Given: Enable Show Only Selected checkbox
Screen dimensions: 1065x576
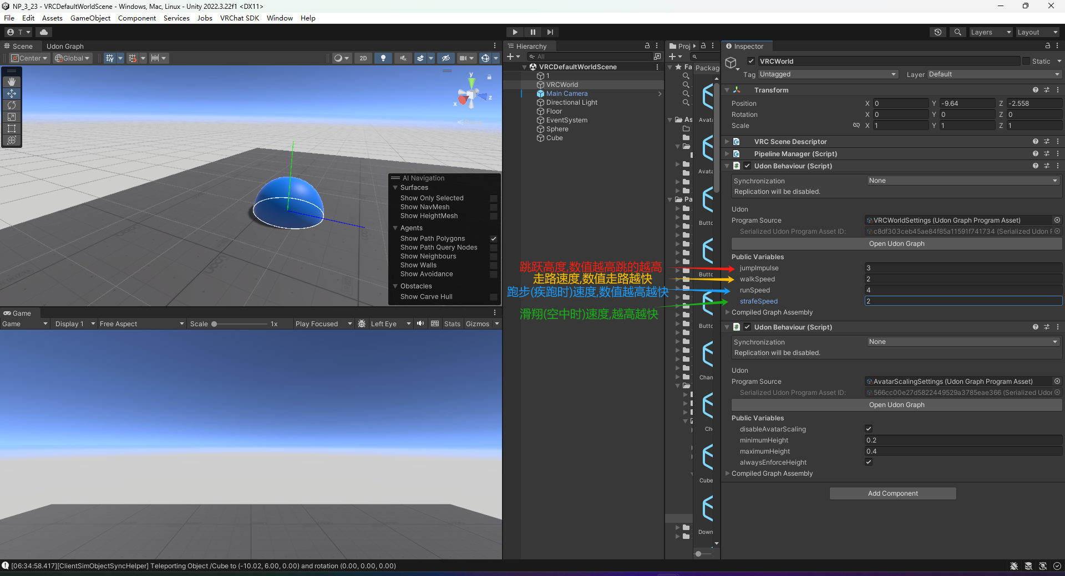Looking at the screenshot, I should point(494,198).
